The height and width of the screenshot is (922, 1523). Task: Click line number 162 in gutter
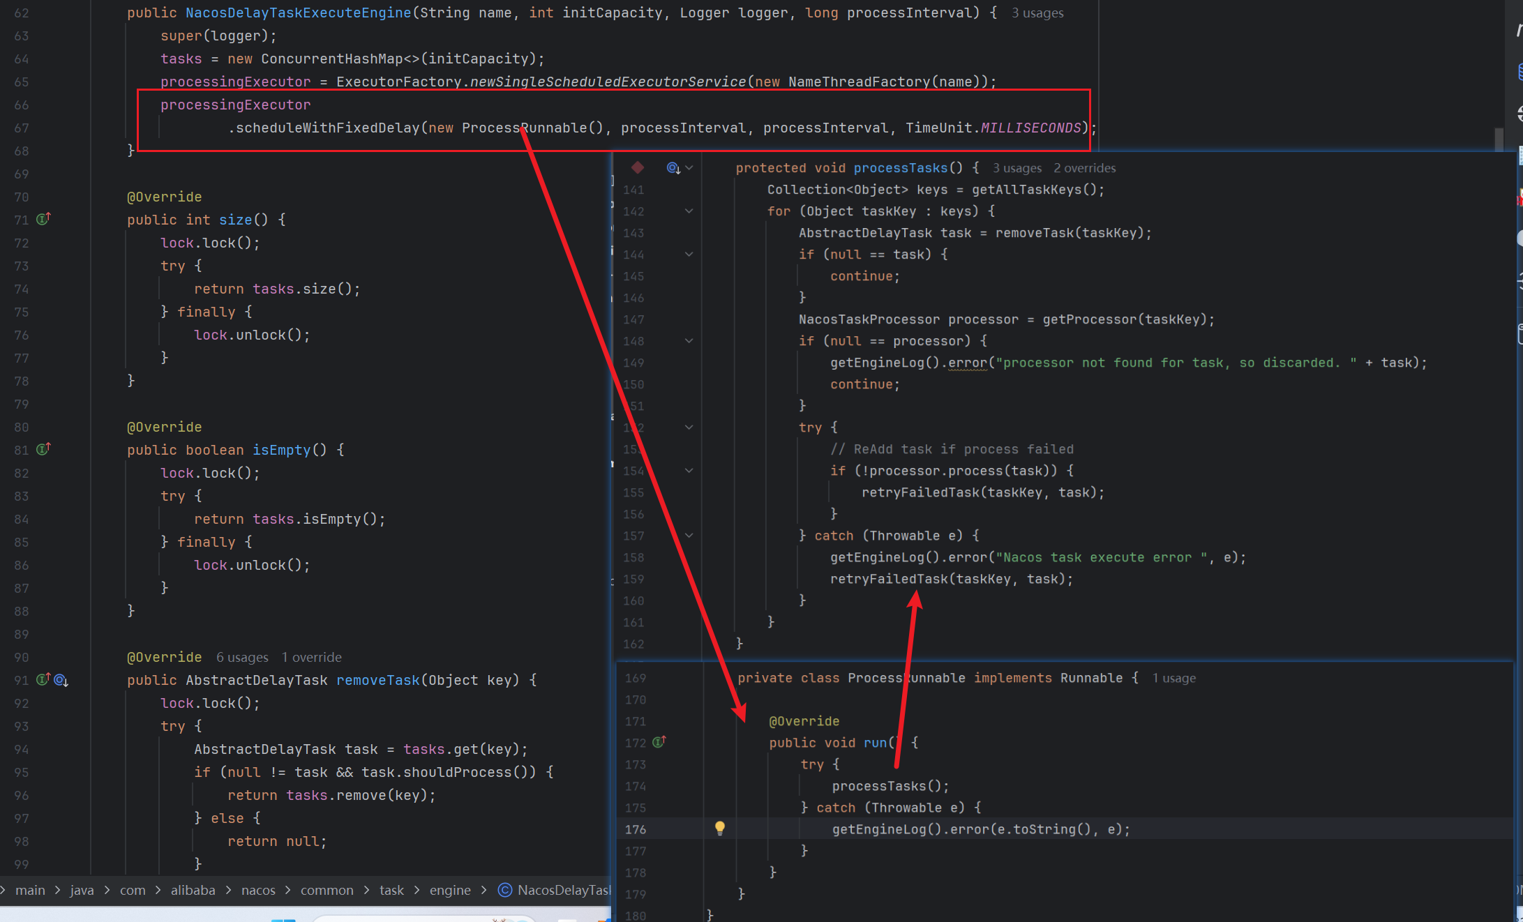pos(633,644)
